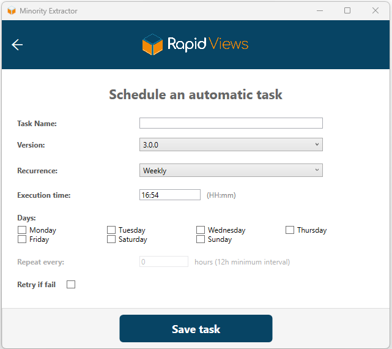The height and width of the screenshot is (349, 392).
Task: Enable the Retry if fail checkbox
Action: tap(71, 285)
